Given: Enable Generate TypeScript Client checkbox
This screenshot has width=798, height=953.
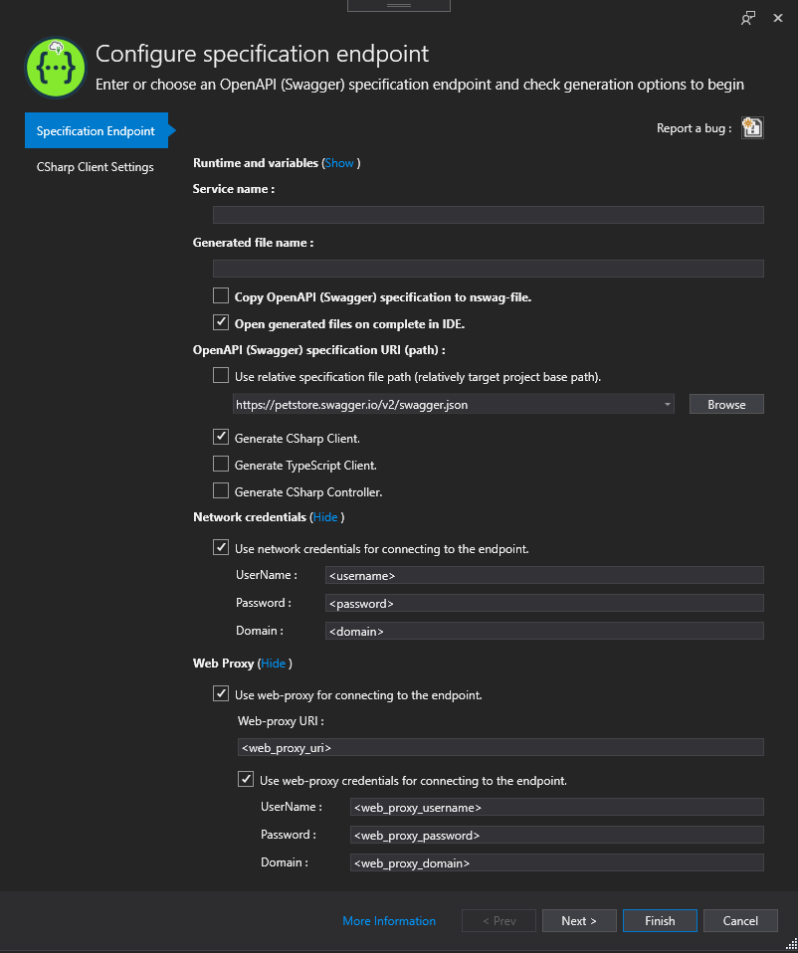Looking at the screenshot, I should point(221,465).
